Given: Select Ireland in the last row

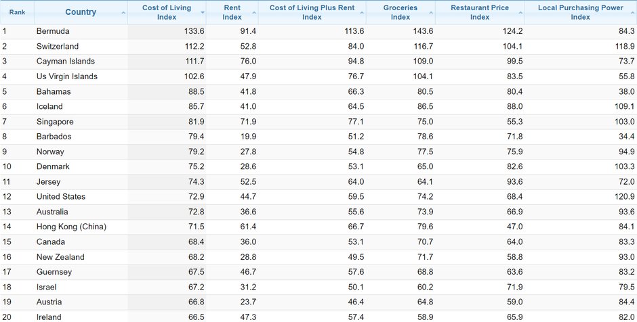Looking at the screenshot, I should pos(49,317).
